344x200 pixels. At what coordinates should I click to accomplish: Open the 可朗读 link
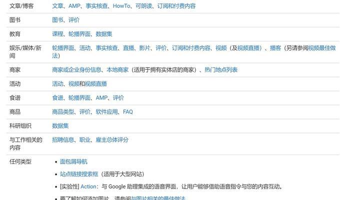143,6
